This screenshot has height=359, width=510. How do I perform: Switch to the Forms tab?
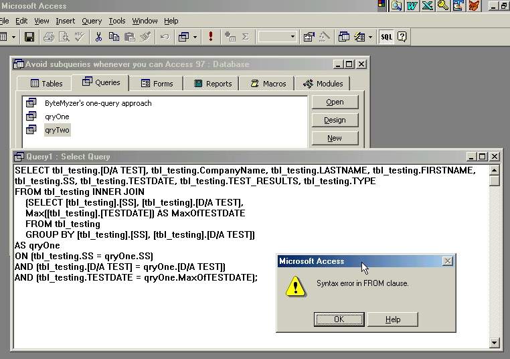(x=157, y=84)
